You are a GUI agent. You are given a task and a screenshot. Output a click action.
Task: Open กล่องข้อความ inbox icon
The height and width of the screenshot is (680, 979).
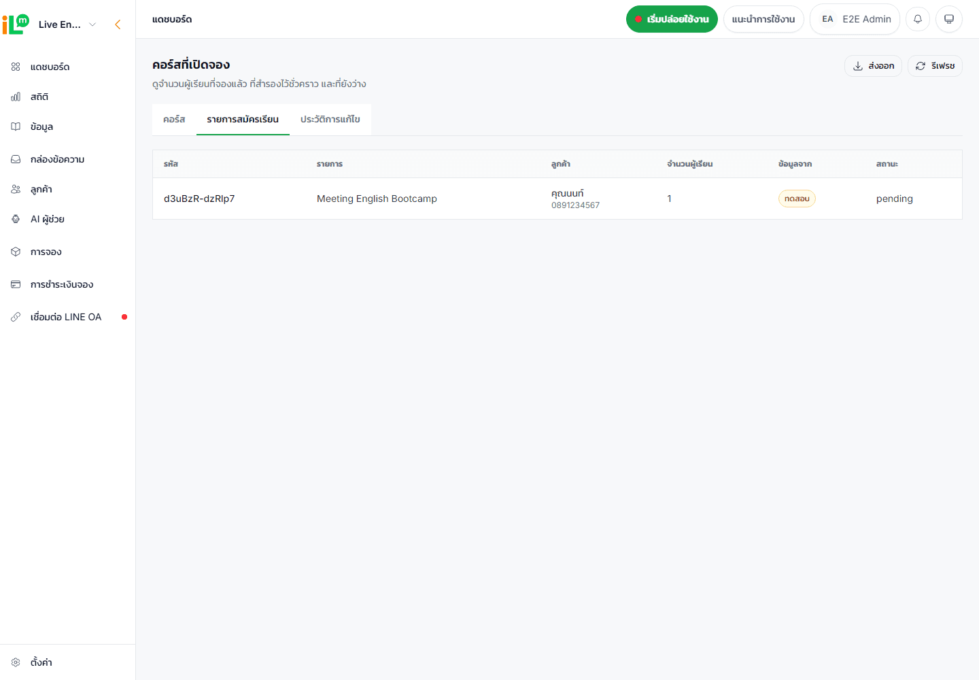click(x=16, y=159)
